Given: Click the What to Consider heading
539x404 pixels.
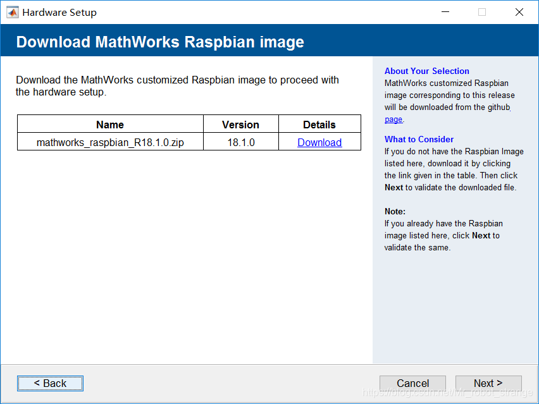Looking at the screenshot, I should [x=419, y=139].
